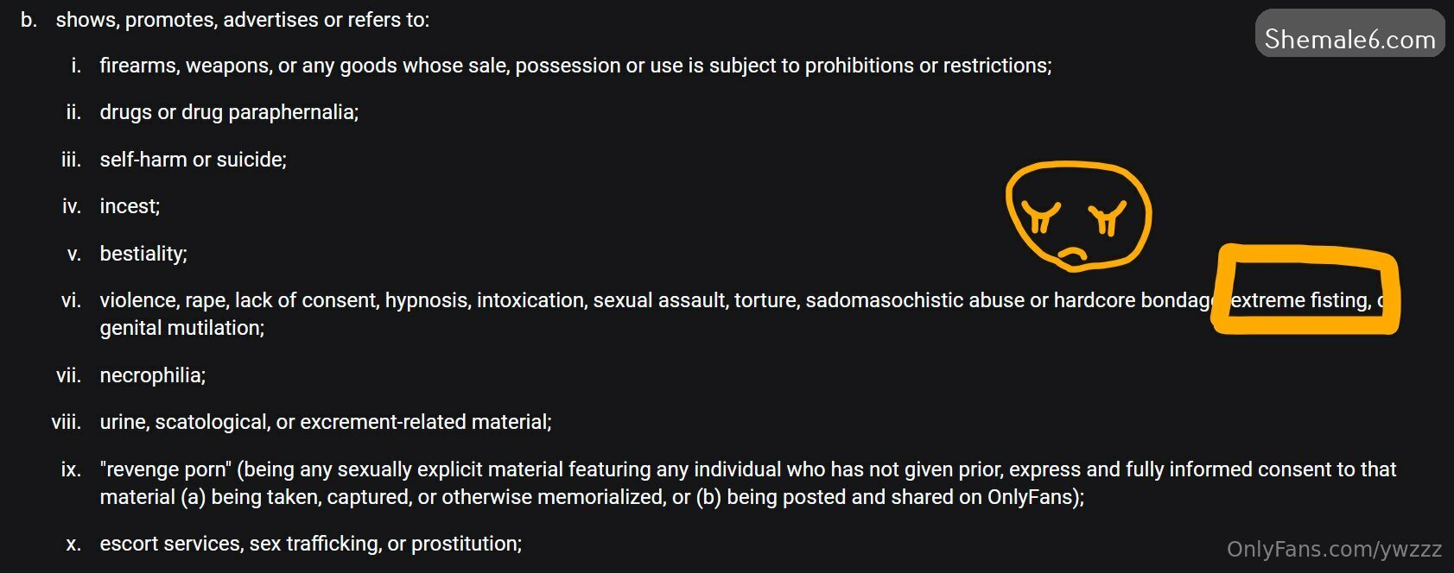The height and width of the screenshot is (573, 1454).
Task: Click list item iv text
Action: point(130,206)
